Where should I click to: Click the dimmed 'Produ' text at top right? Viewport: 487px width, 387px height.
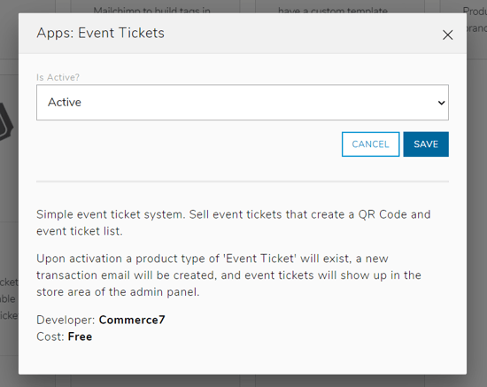(475, 12)
